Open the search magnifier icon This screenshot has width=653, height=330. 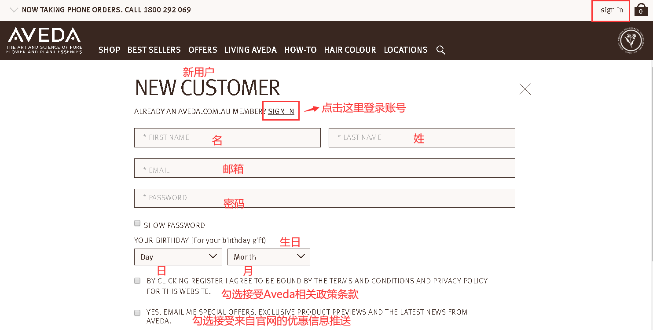pyautogui.click(x=440, y=50)
